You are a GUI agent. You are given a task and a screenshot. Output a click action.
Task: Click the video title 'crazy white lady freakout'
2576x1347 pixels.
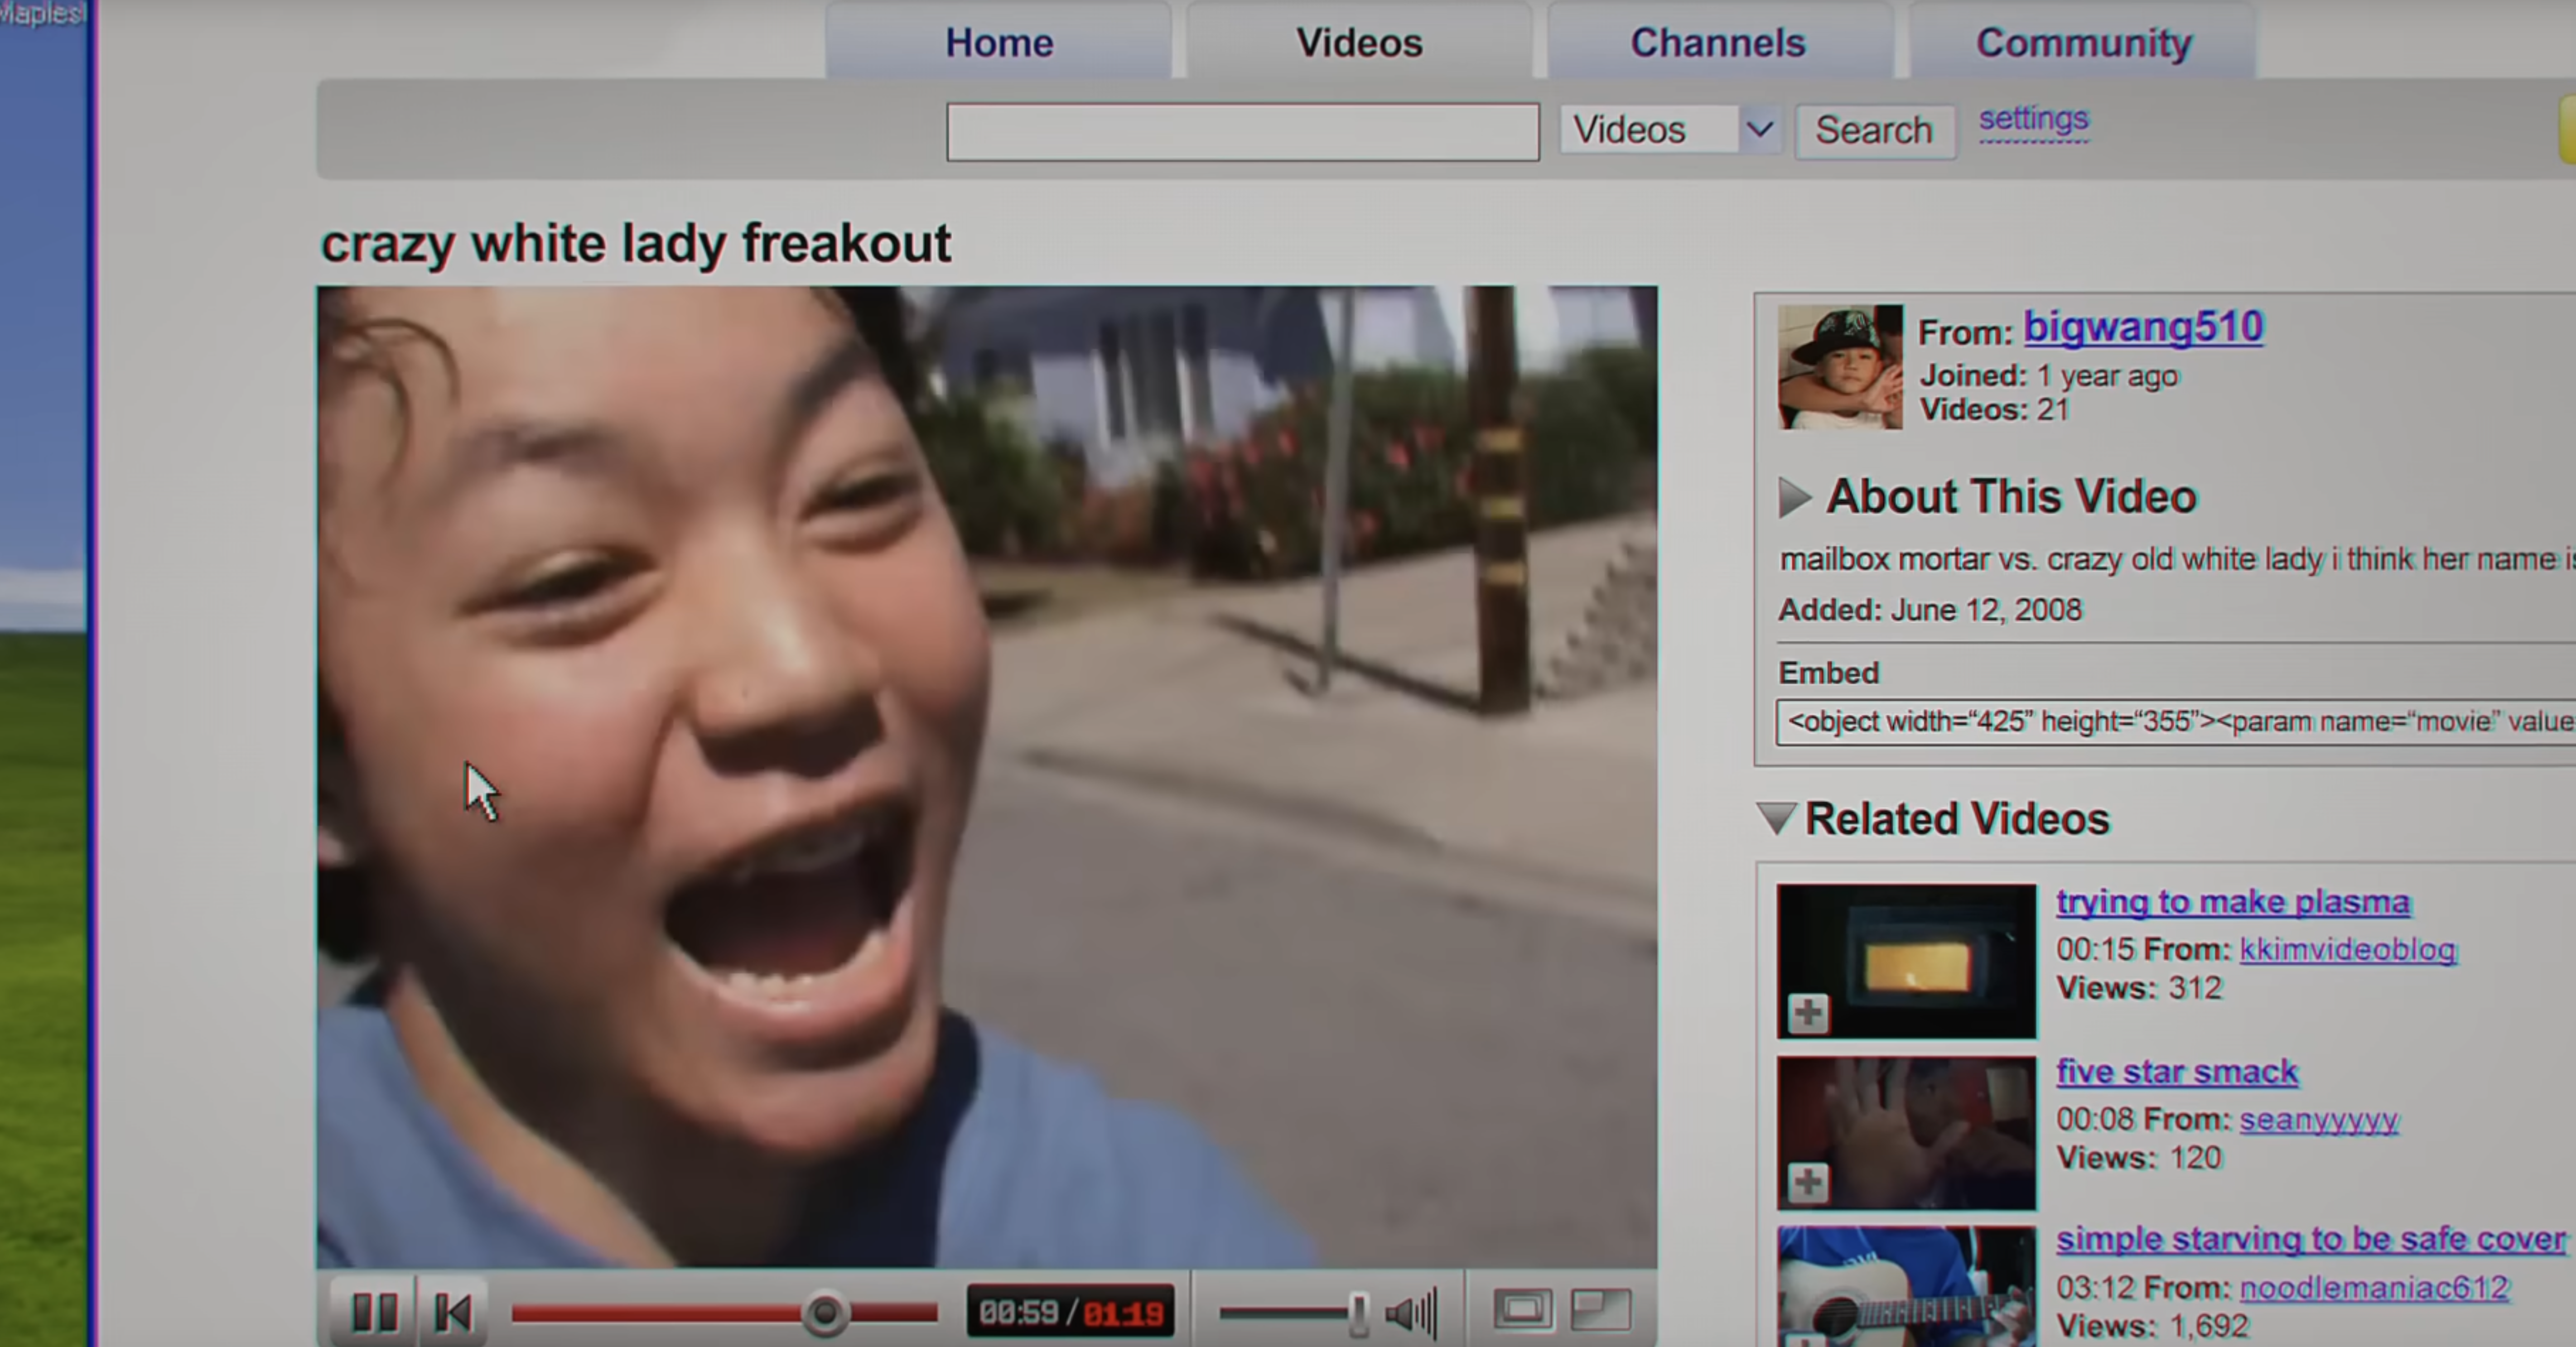[635, 244]
